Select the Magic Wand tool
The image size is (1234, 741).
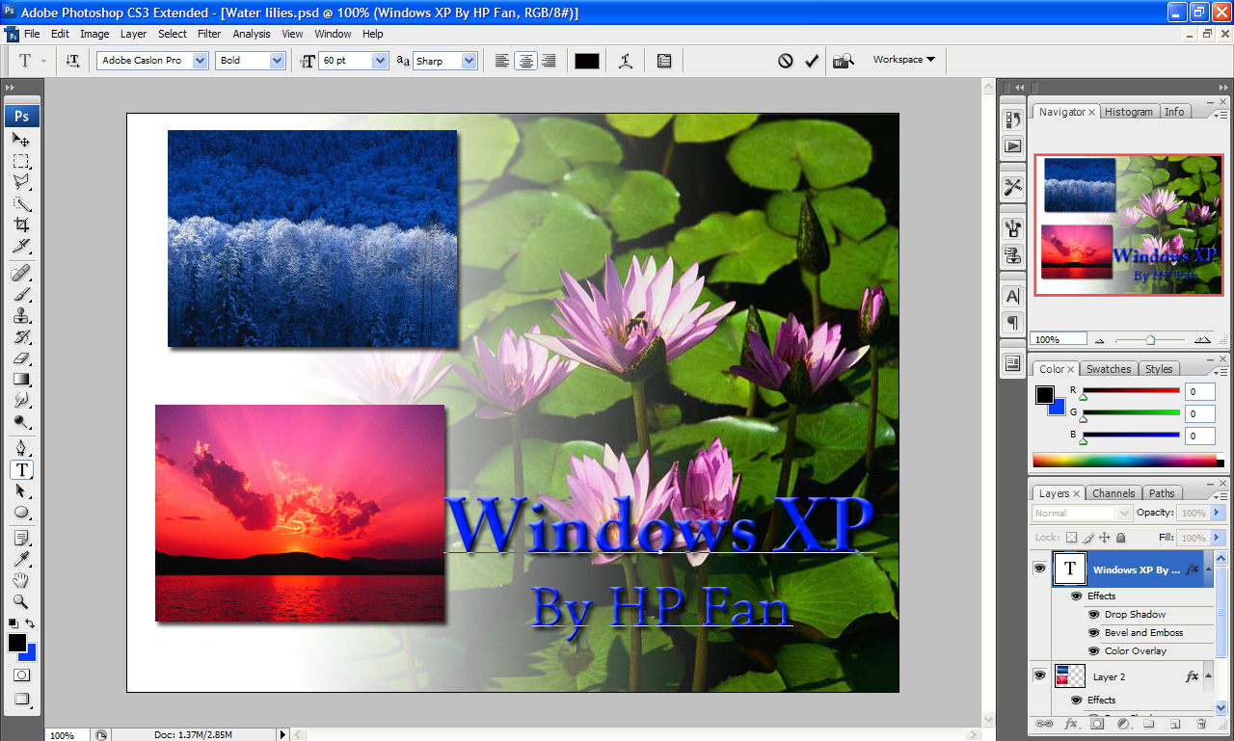coord(21,203)
